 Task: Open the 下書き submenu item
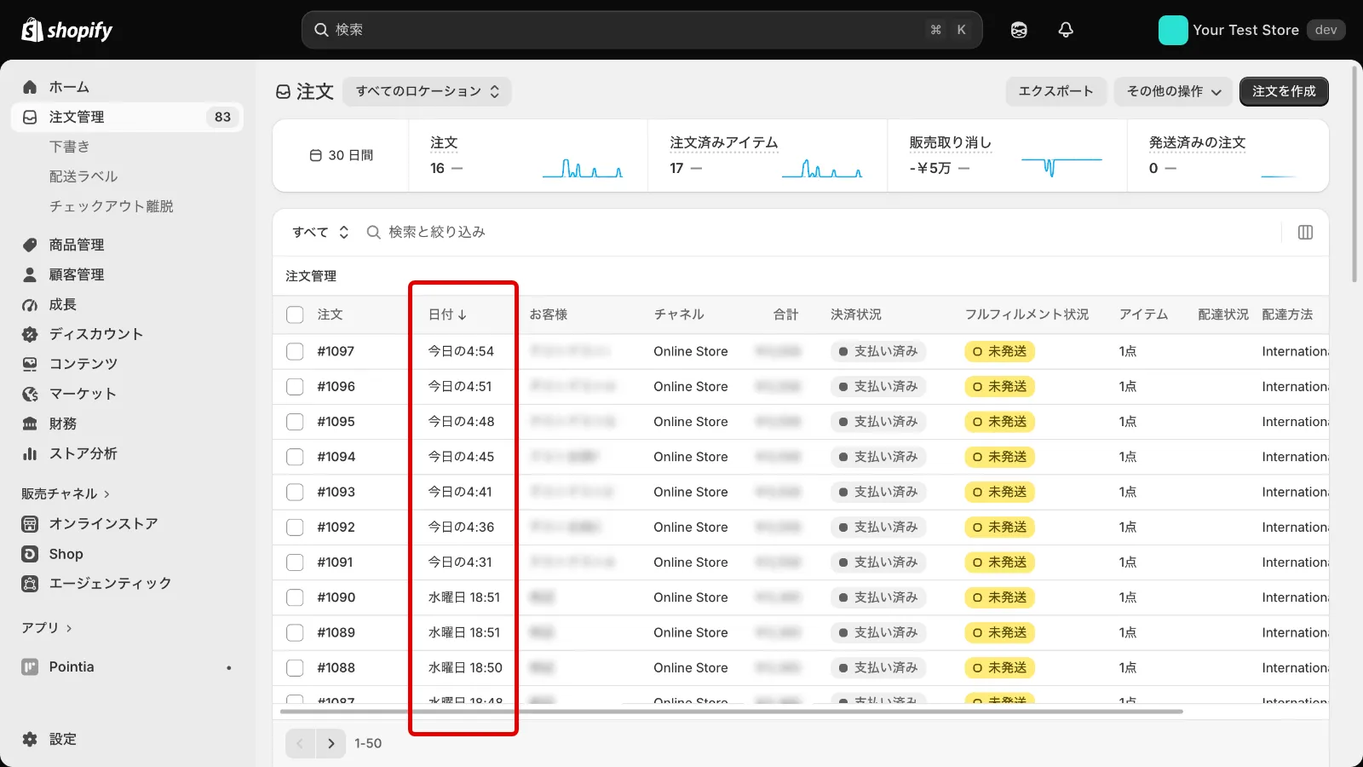pyautogui.click(x=69, y=147)
